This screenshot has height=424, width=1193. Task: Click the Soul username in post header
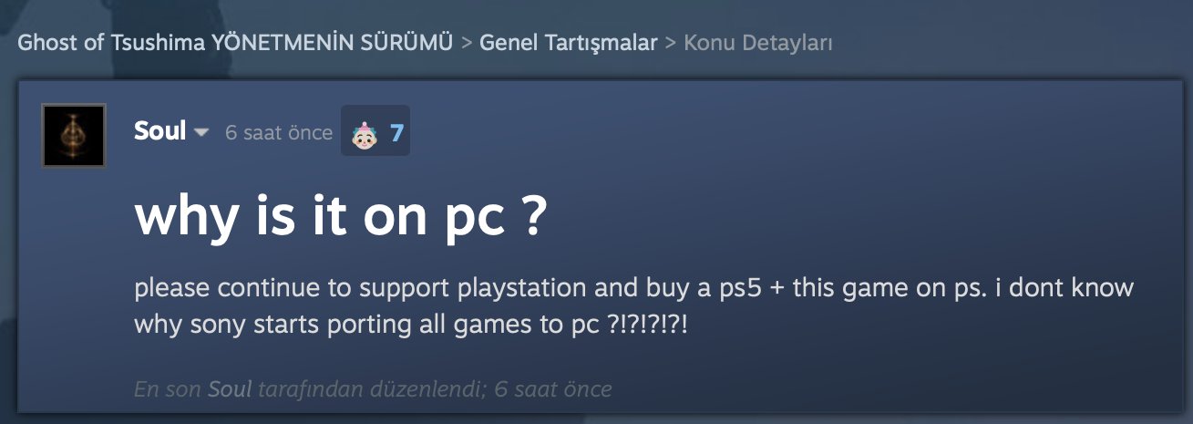tap(159, 131)
